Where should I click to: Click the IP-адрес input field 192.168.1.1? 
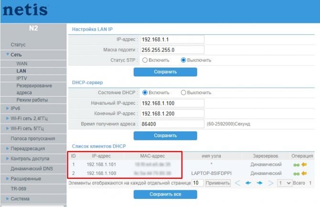tap(172, 39)
